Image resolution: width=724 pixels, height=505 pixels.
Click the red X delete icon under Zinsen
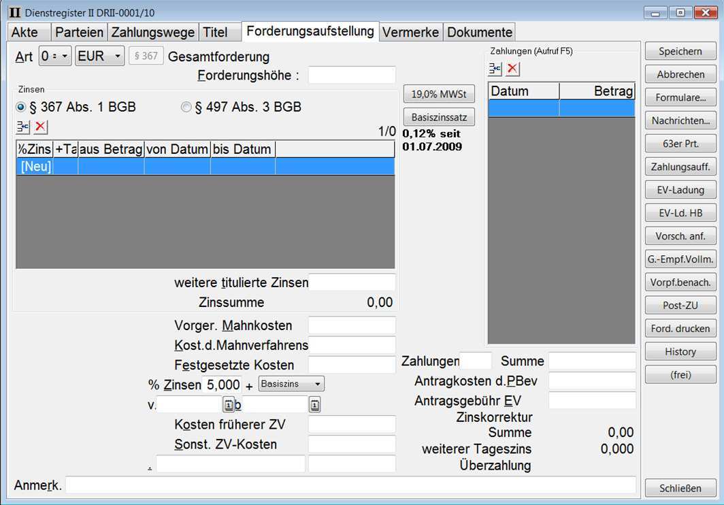point(41,126)
